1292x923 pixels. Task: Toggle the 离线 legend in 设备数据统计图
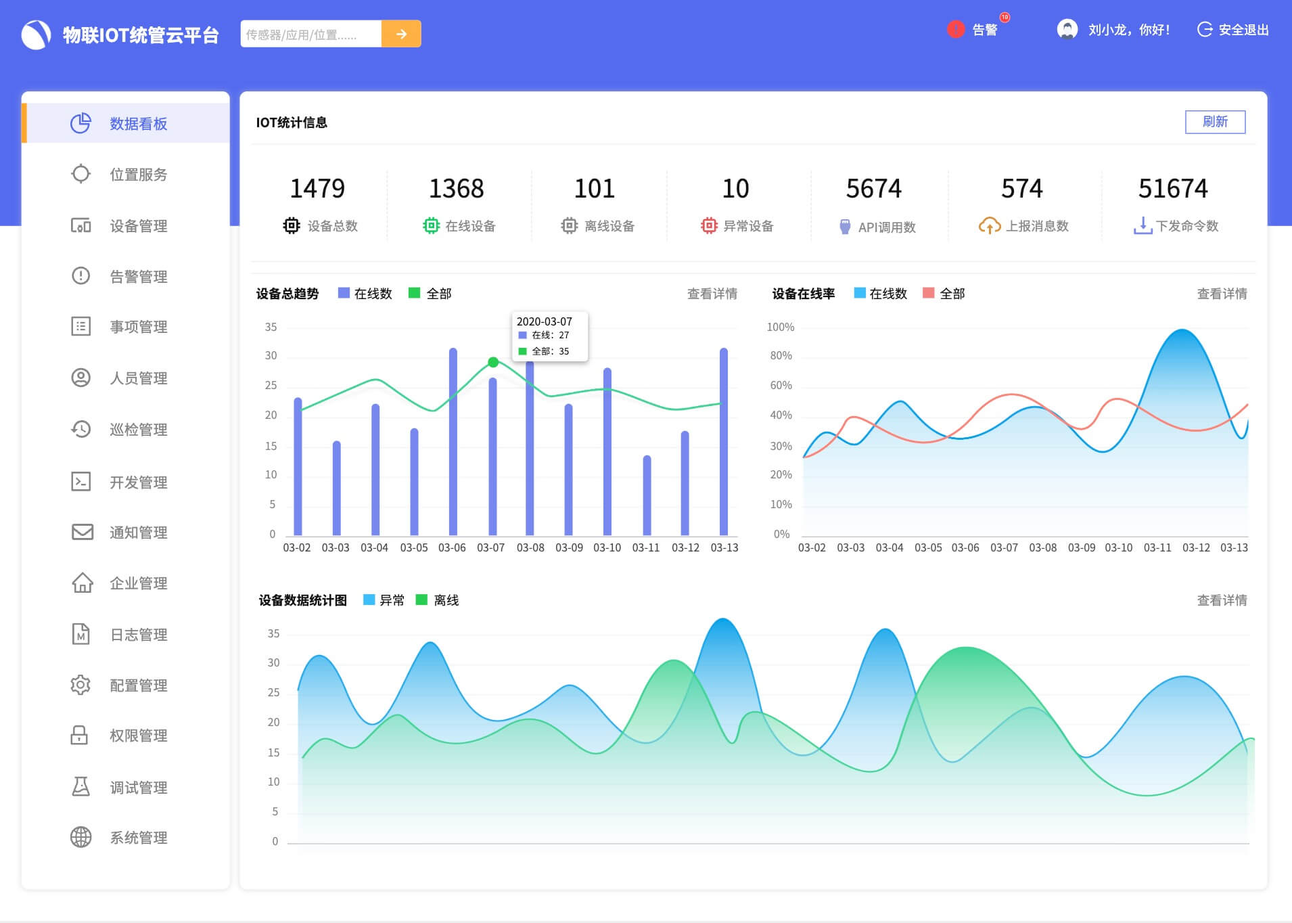coord(436,600)
